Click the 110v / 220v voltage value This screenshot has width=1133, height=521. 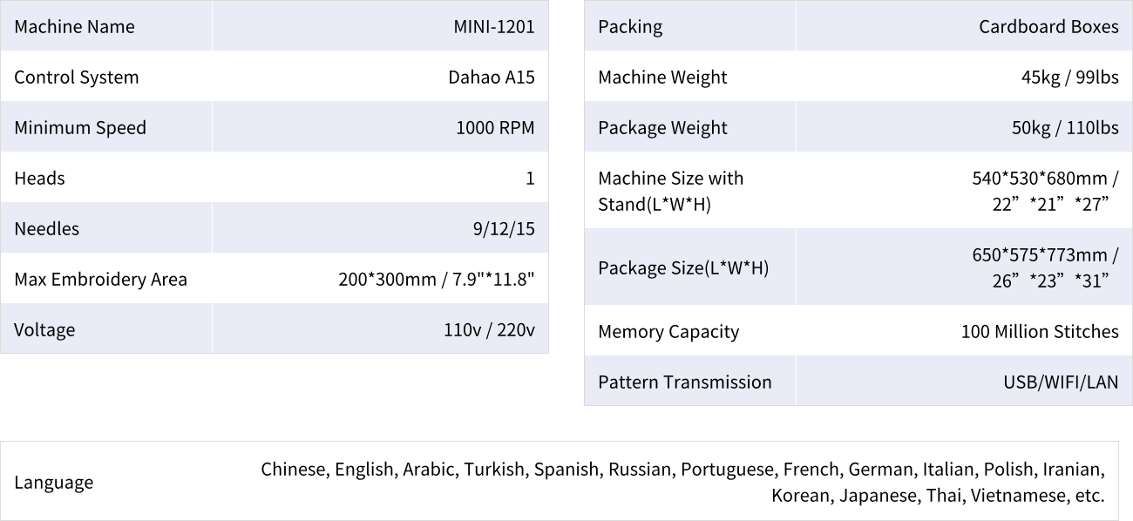(x=489, y=329)
